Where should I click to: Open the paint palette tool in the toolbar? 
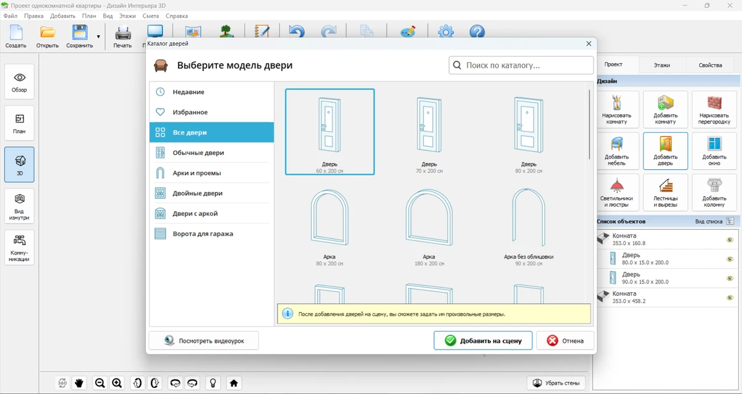tap(408, 32)
